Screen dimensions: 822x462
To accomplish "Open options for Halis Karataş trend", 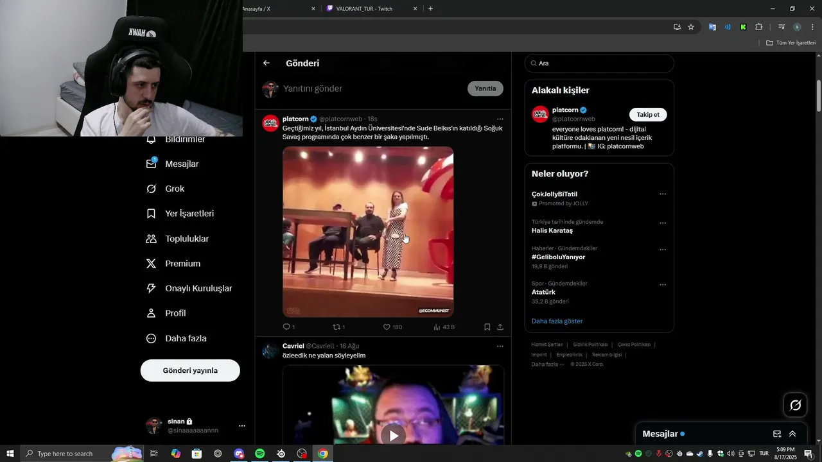I will tap(663, 223).
